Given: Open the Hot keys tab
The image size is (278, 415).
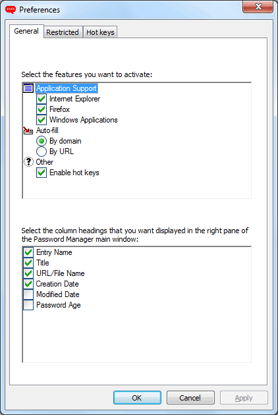Looking at the screenshot, I should tap(100, 32).
